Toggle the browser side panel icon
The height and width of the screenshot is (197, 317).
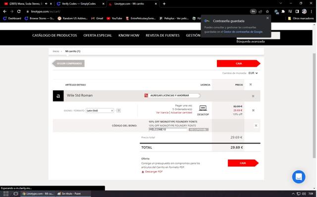pos(297,11)
